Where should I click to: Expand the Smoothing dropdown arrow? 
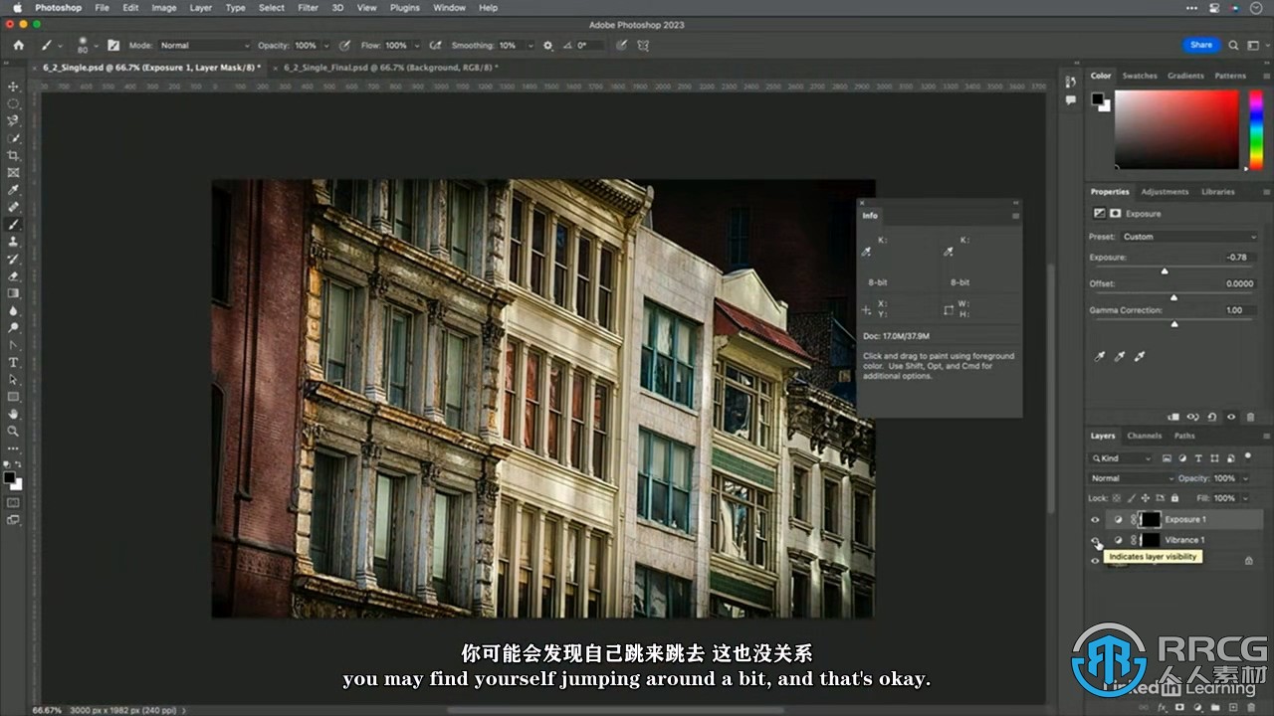531,45
